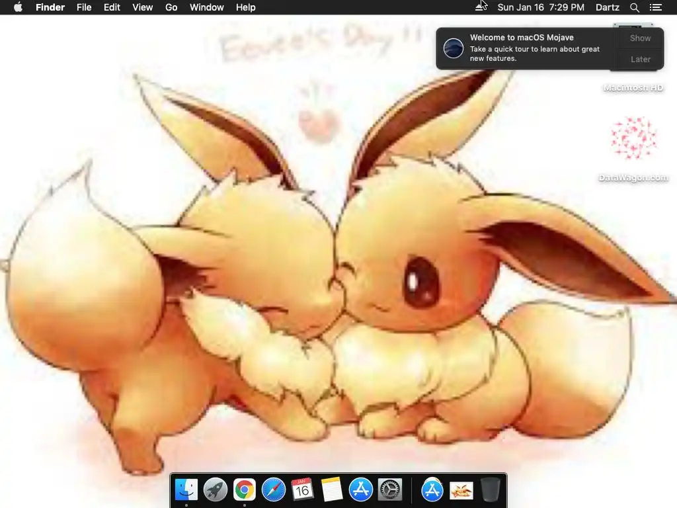677x508 pixels.
Task: Open App Store icon next to Notes
Action: tap(361, 489)
